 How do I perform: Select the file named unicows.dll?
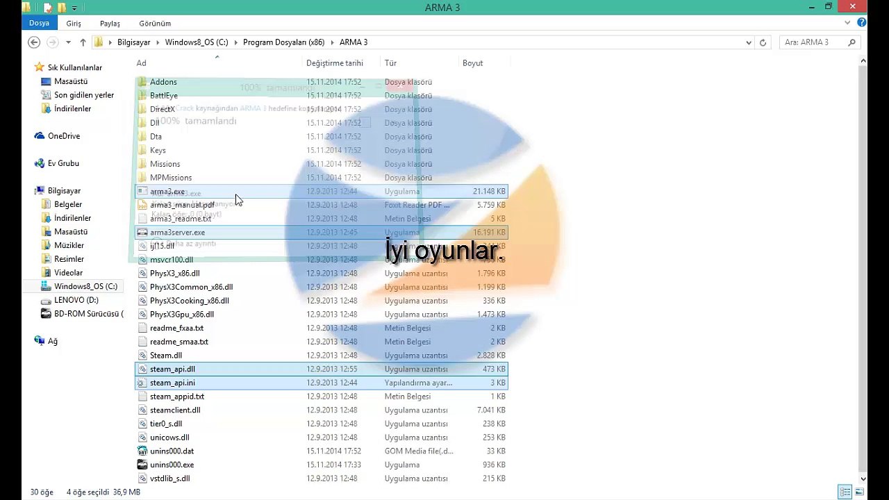click(169, 437)
